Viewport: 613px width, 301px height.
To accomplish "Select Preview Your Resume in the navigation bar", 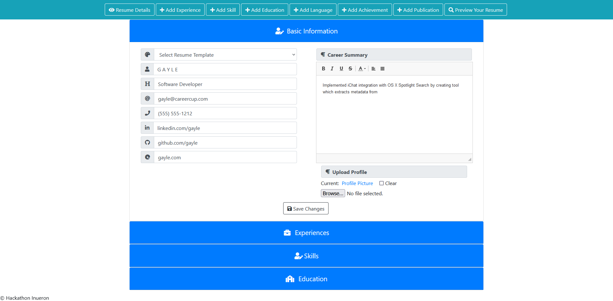I will [475, 10].
